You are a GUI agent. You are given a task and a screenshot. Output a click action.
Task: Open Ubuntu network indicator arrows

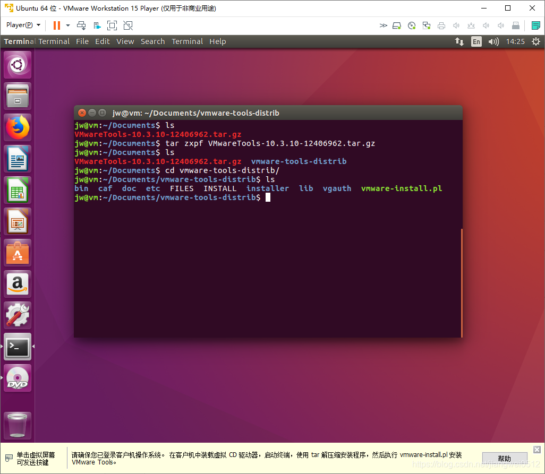[x=459, y=42]
